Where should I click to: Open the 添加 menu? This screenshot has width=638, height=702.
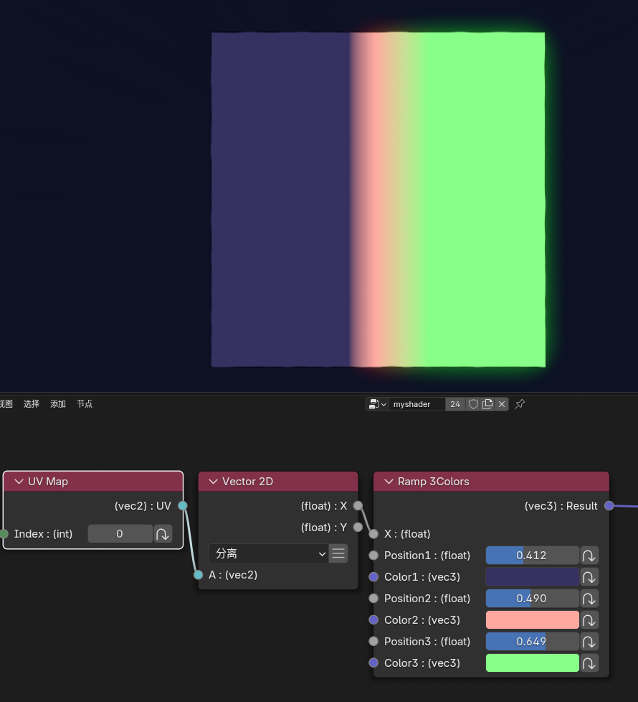pos(58,404)
